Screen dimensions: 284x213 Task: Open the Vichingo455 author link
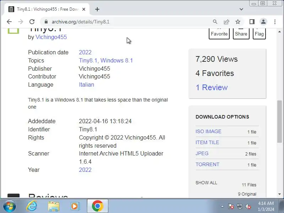(x=51, y=37)
